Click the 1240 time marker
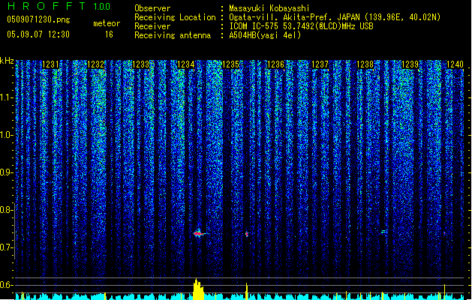Screen dimensions: 472x300 pyautogui.click(x=455, y=64)
